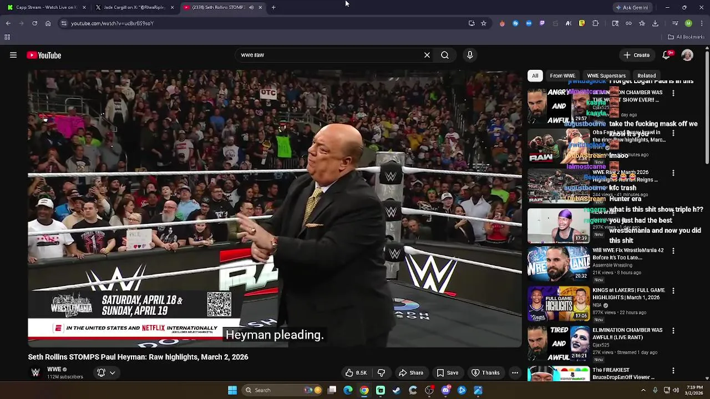Image resolution: width=710 pixels, height=399 pixels.
Task: View site information in address bar
Action: [64, 23]
